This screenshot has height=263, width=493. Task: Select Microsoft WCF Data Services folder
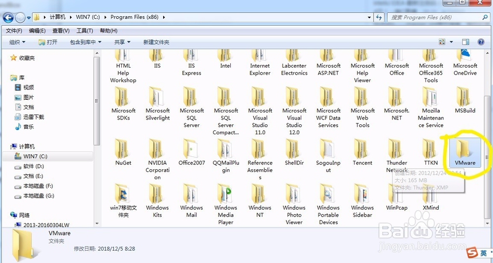(x=328, y=108)
